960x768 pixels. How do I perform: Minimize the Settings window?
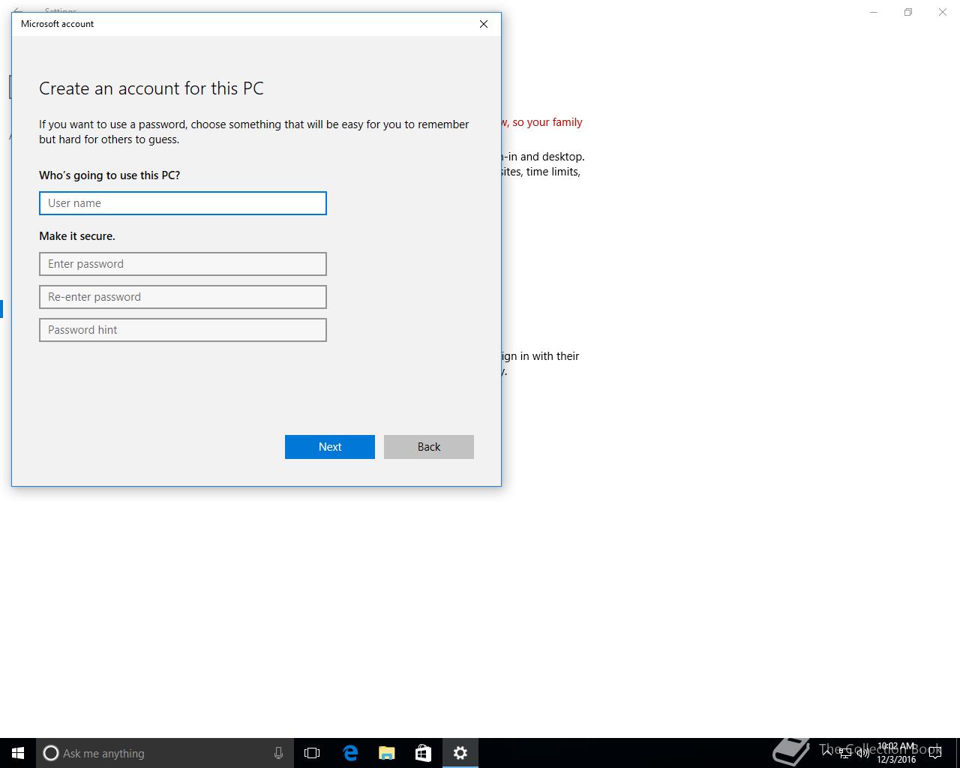pyautogui.click(x=874, y=12)
